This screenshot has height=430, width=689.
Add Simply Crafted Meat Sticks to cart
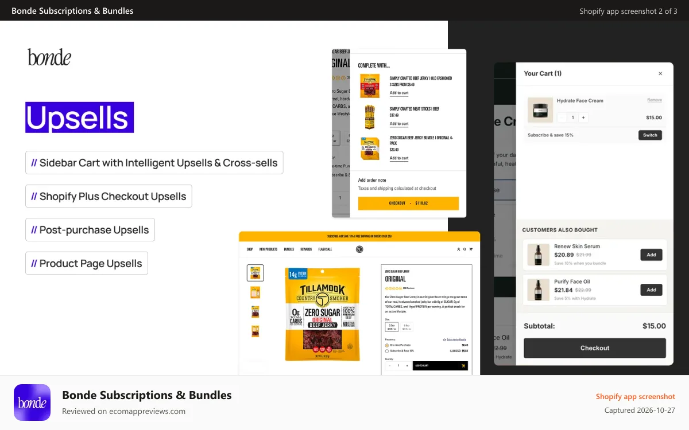tap(399, 124)
